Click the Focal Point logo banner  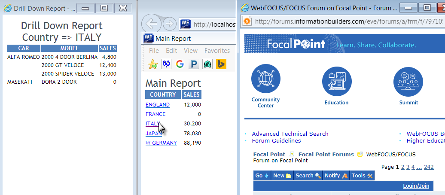[296, 44]
